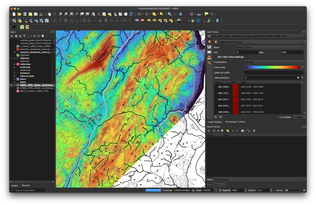The width and height of the screenshot is (316, 205).
Task: Open layer styling brush icon in Layers panel
Action: (12, 36)
